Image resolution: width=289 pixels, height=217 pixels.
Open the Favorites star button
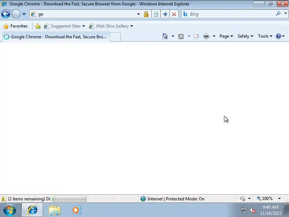[16, 26]
